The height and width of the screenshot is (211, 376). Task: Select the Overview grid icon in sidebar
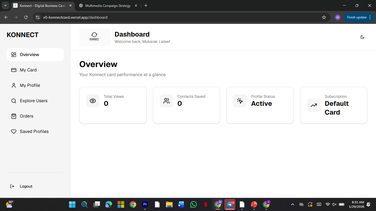pos(14,54)
